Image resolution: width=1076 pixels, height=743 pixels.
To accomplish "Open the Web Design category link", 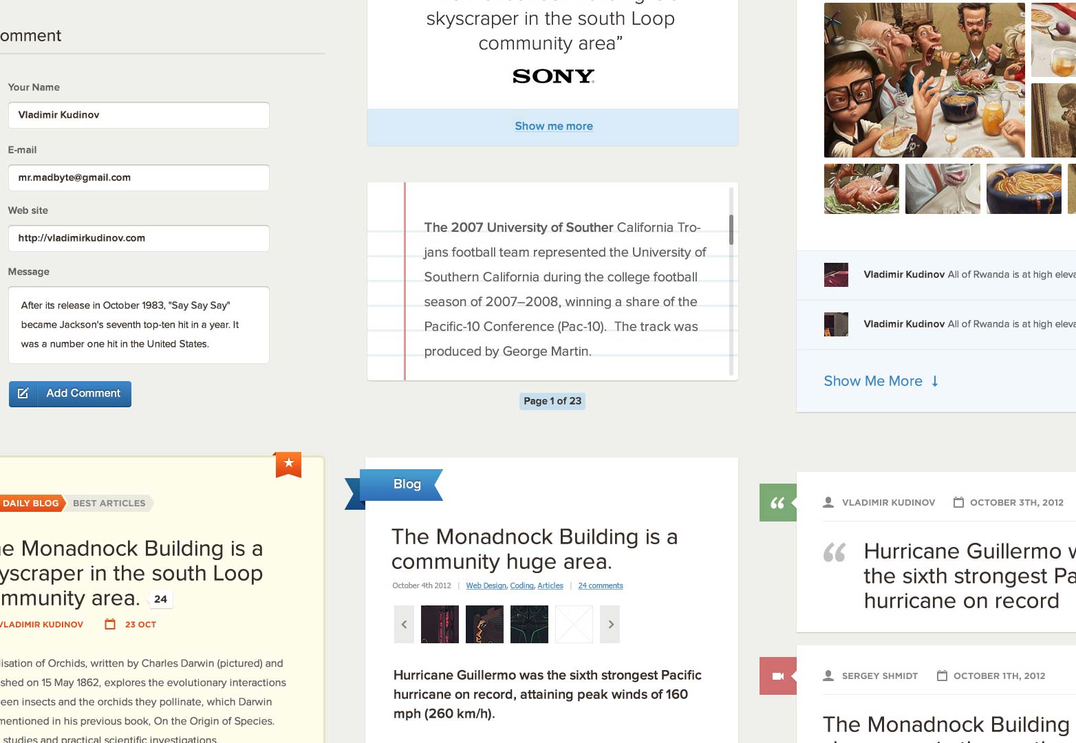I will 486,585.
